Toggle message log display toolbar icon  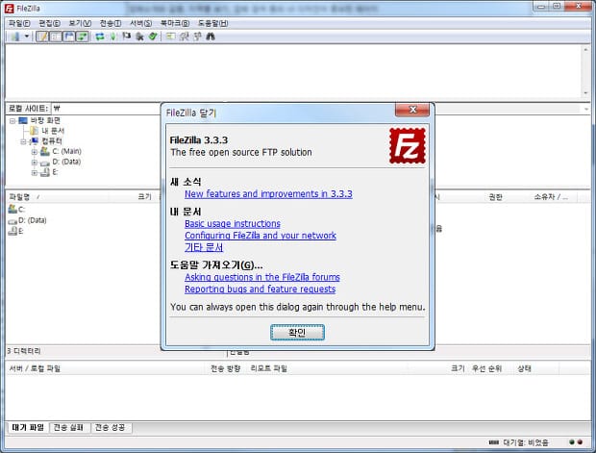pyautogui.click(x=42, y=37)
